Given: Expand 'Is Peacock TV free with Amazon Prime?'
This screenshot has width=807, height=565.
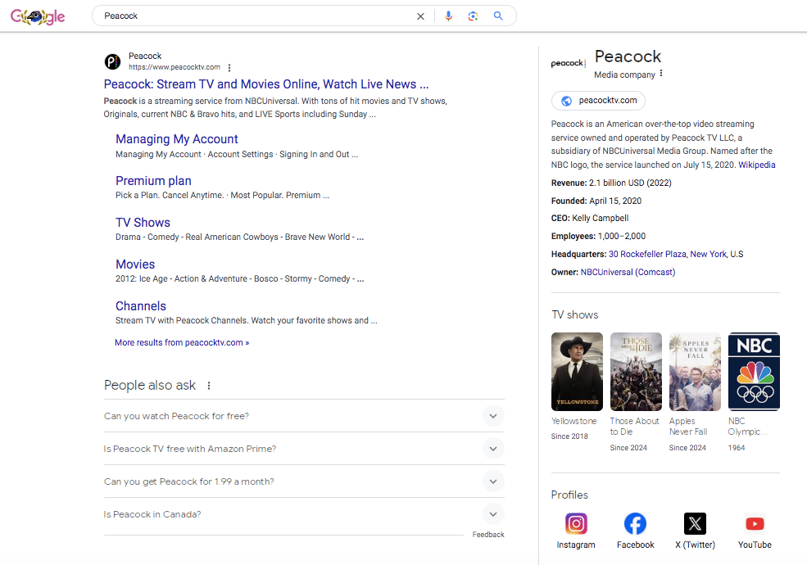Looking at the screenshot, I should [x=304, y=449].
